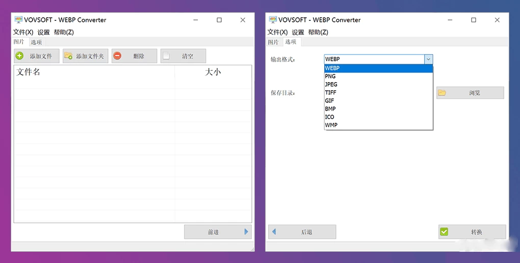520x263 pixels.
Task: Click the folder icon on Browse button
Action: (x=441, y=93)
